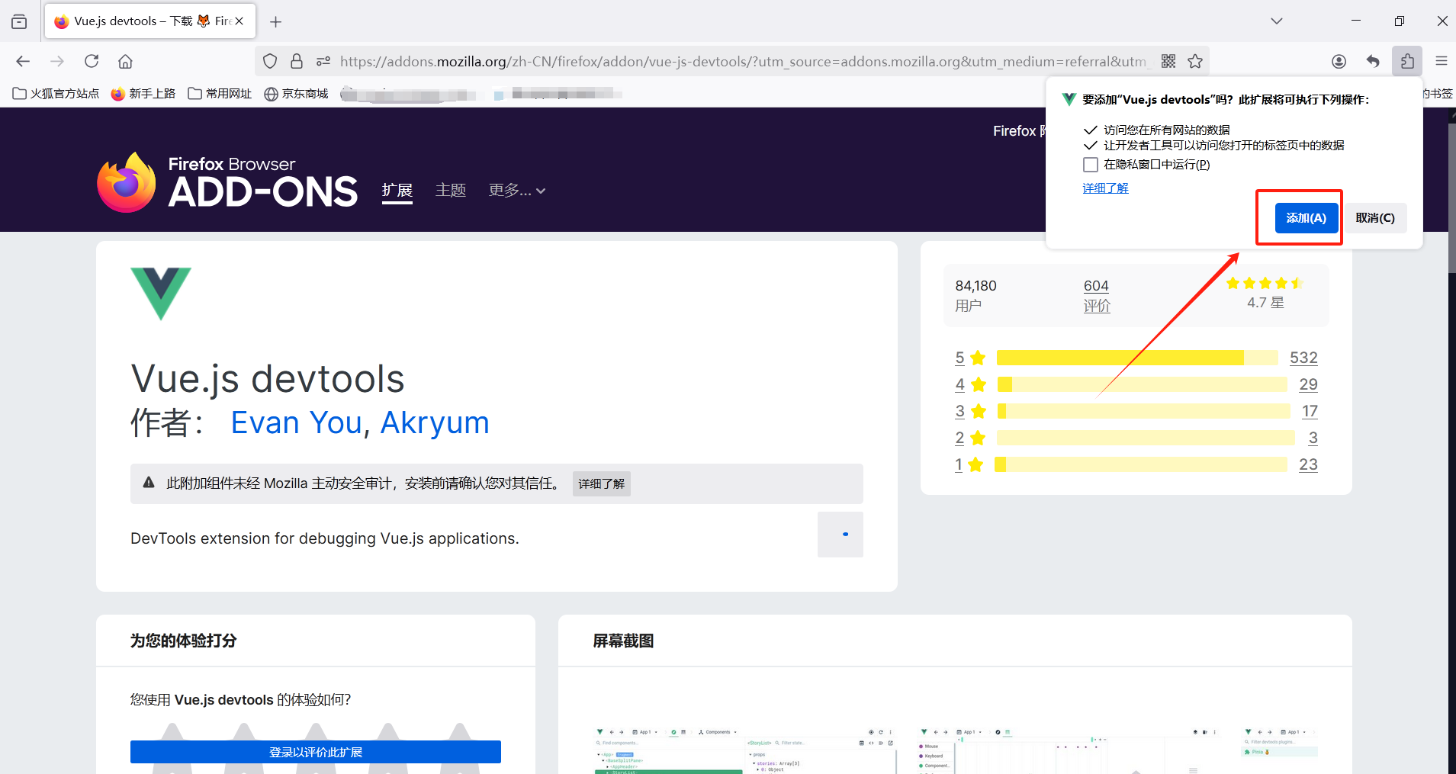Bookmark this page with the star icon

1195,61
